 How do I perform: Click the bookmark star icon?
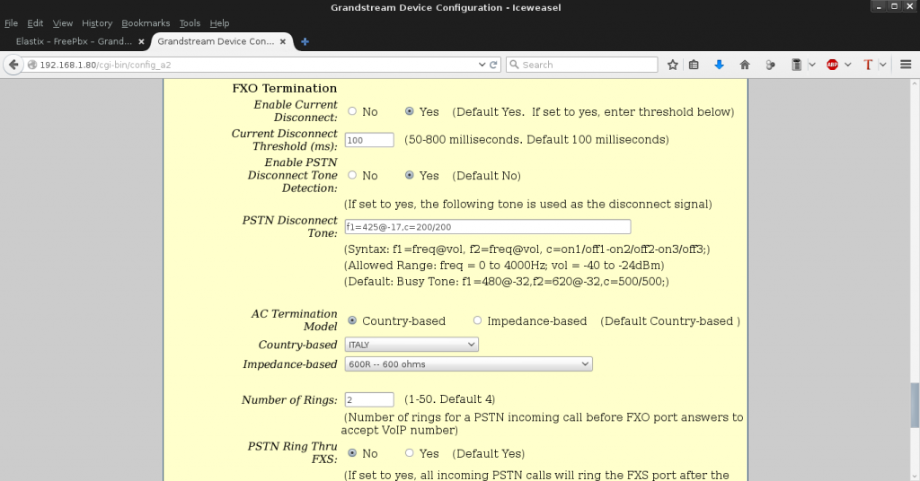click(672, 65)
